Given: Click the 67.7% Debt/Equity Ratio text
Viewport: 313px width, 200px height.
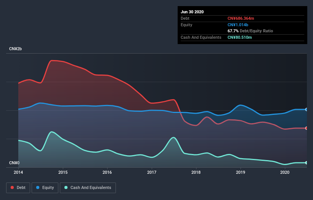Looking at the screenshot, I should [250, 31].
